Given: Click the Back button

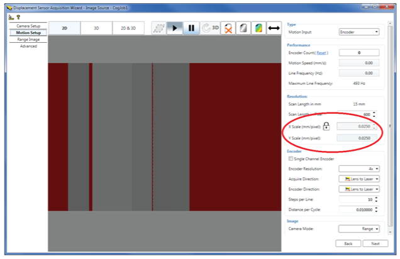Looking at the screenshot, I should click(348, 243).
